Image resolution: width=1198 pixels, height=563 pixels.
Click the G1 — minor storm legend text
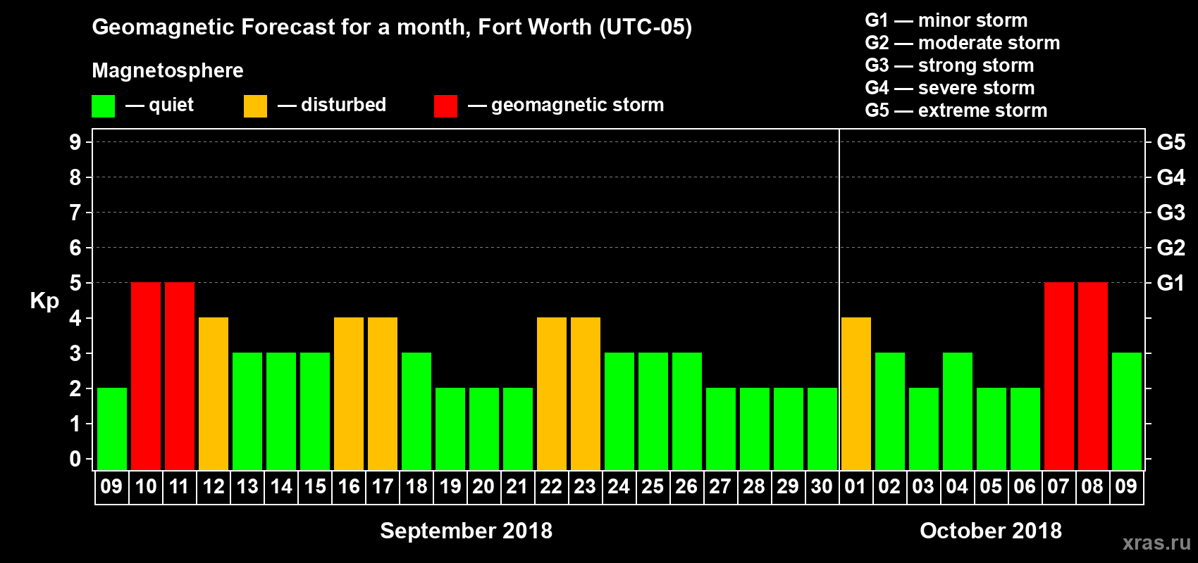click(946, 20)
